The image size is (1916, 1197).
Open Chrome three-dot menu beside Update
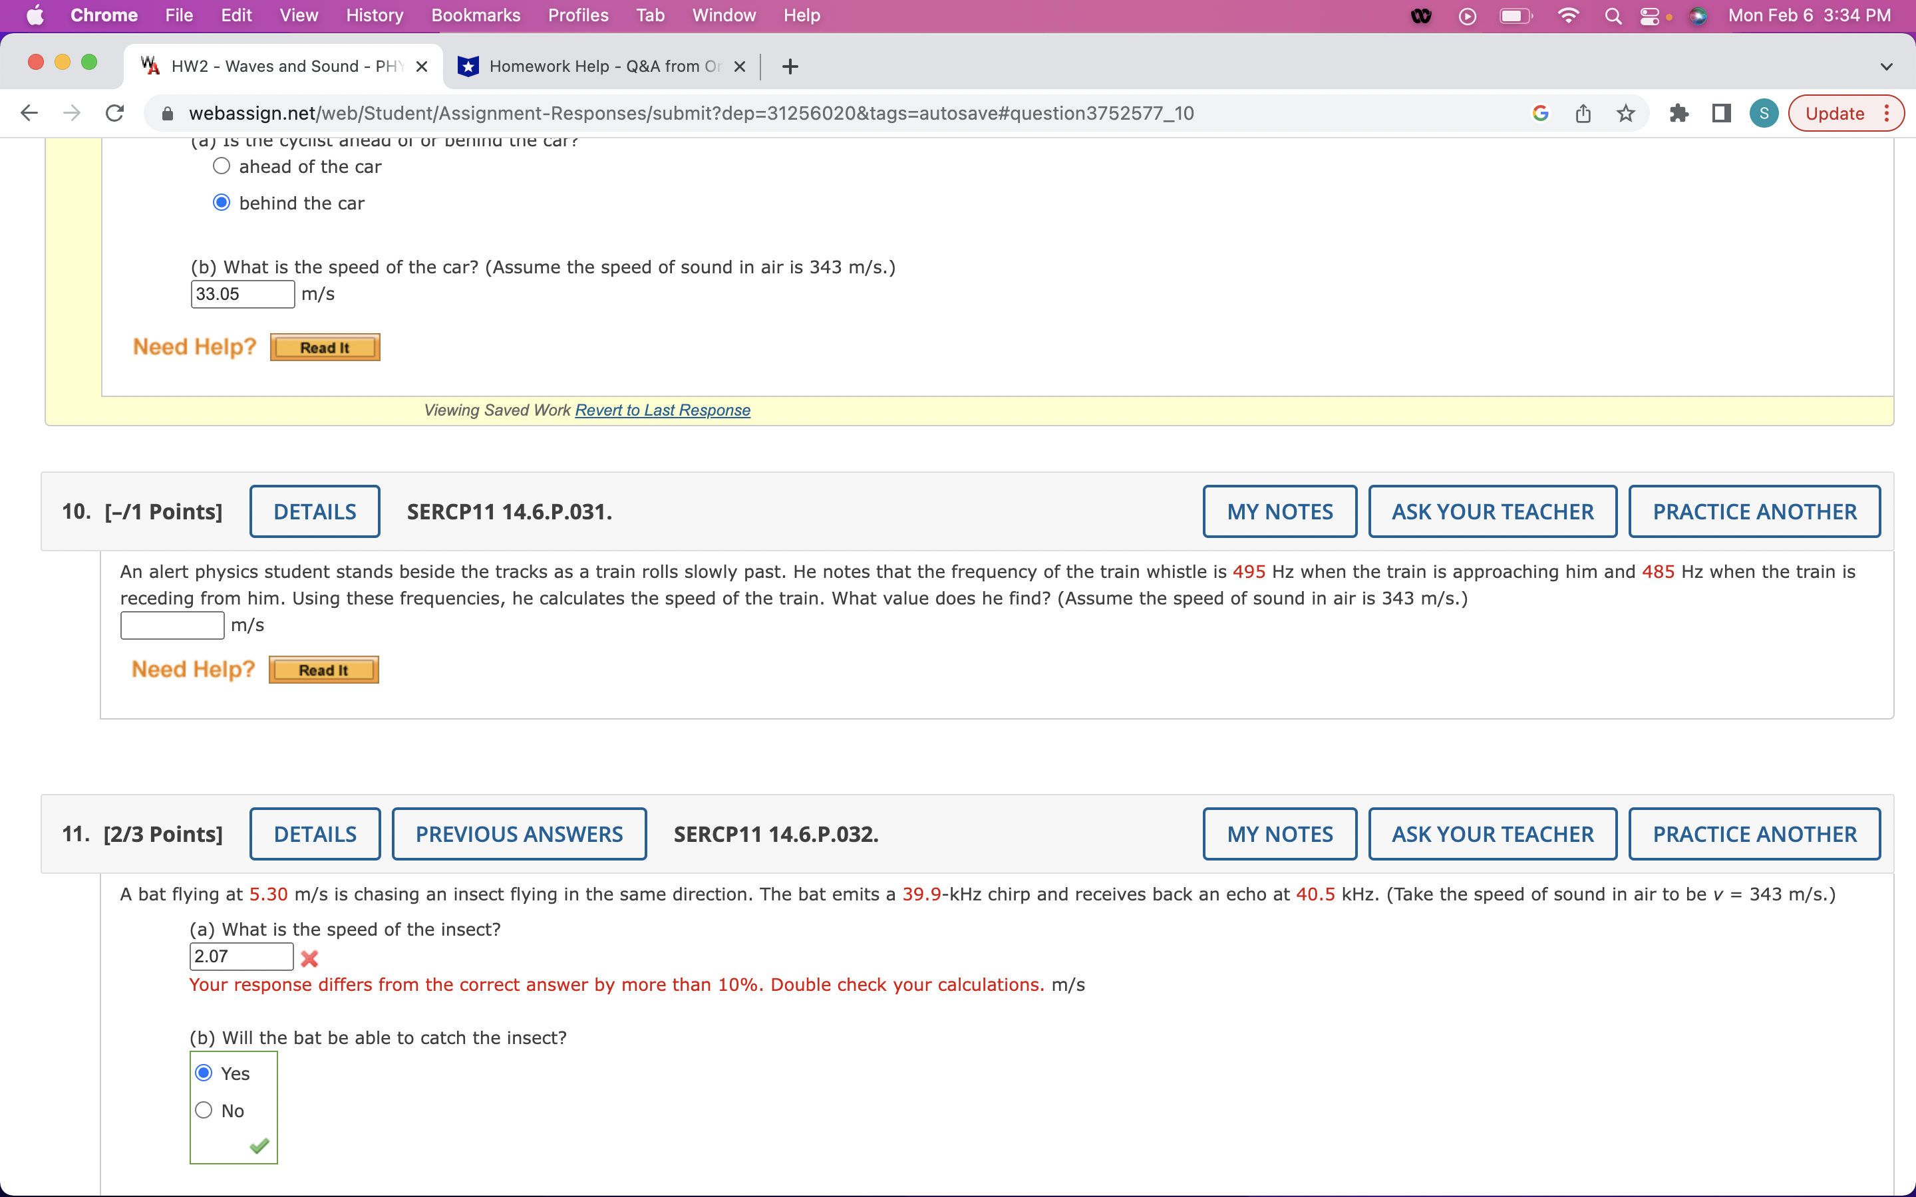click(x=1887, y=113)
